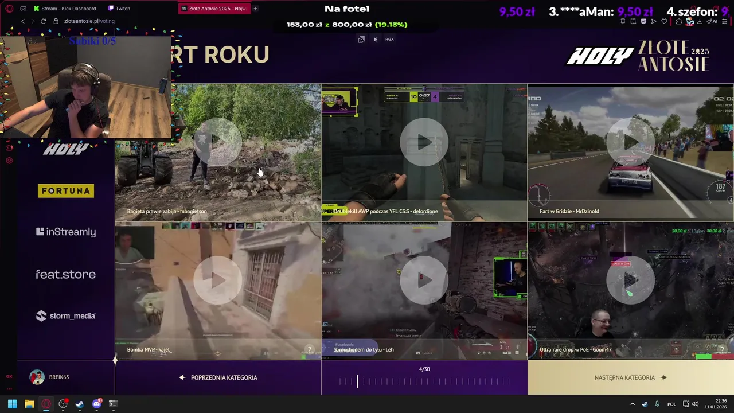
Task: Click the 'Bagieta prawie zabija - mbagietson' caption
Action: [167, 211]
